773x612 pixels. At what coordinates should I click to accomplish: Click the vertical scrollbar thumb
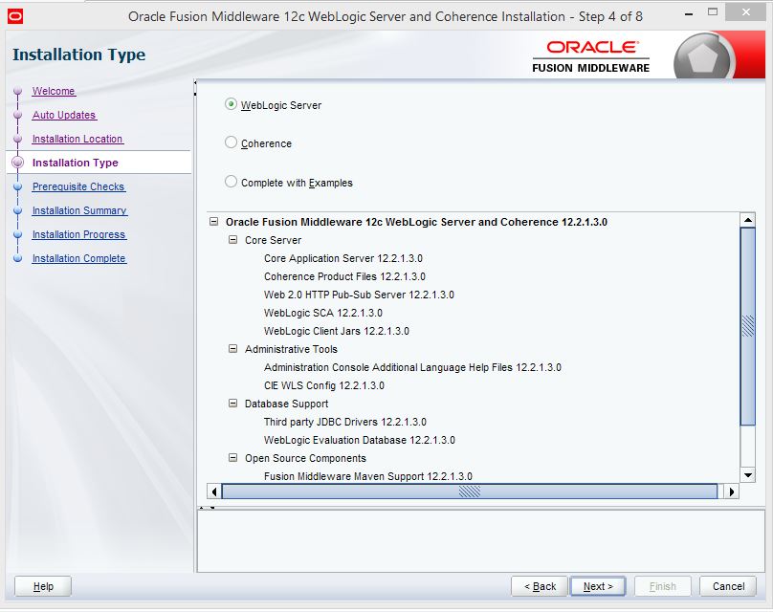[748, 325]
